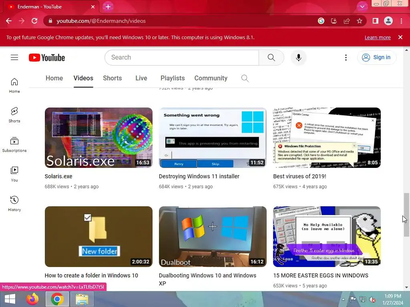Expand the tab search dropdown arrow
Viewport: 410px width, 307px height.
pos(362,6)
